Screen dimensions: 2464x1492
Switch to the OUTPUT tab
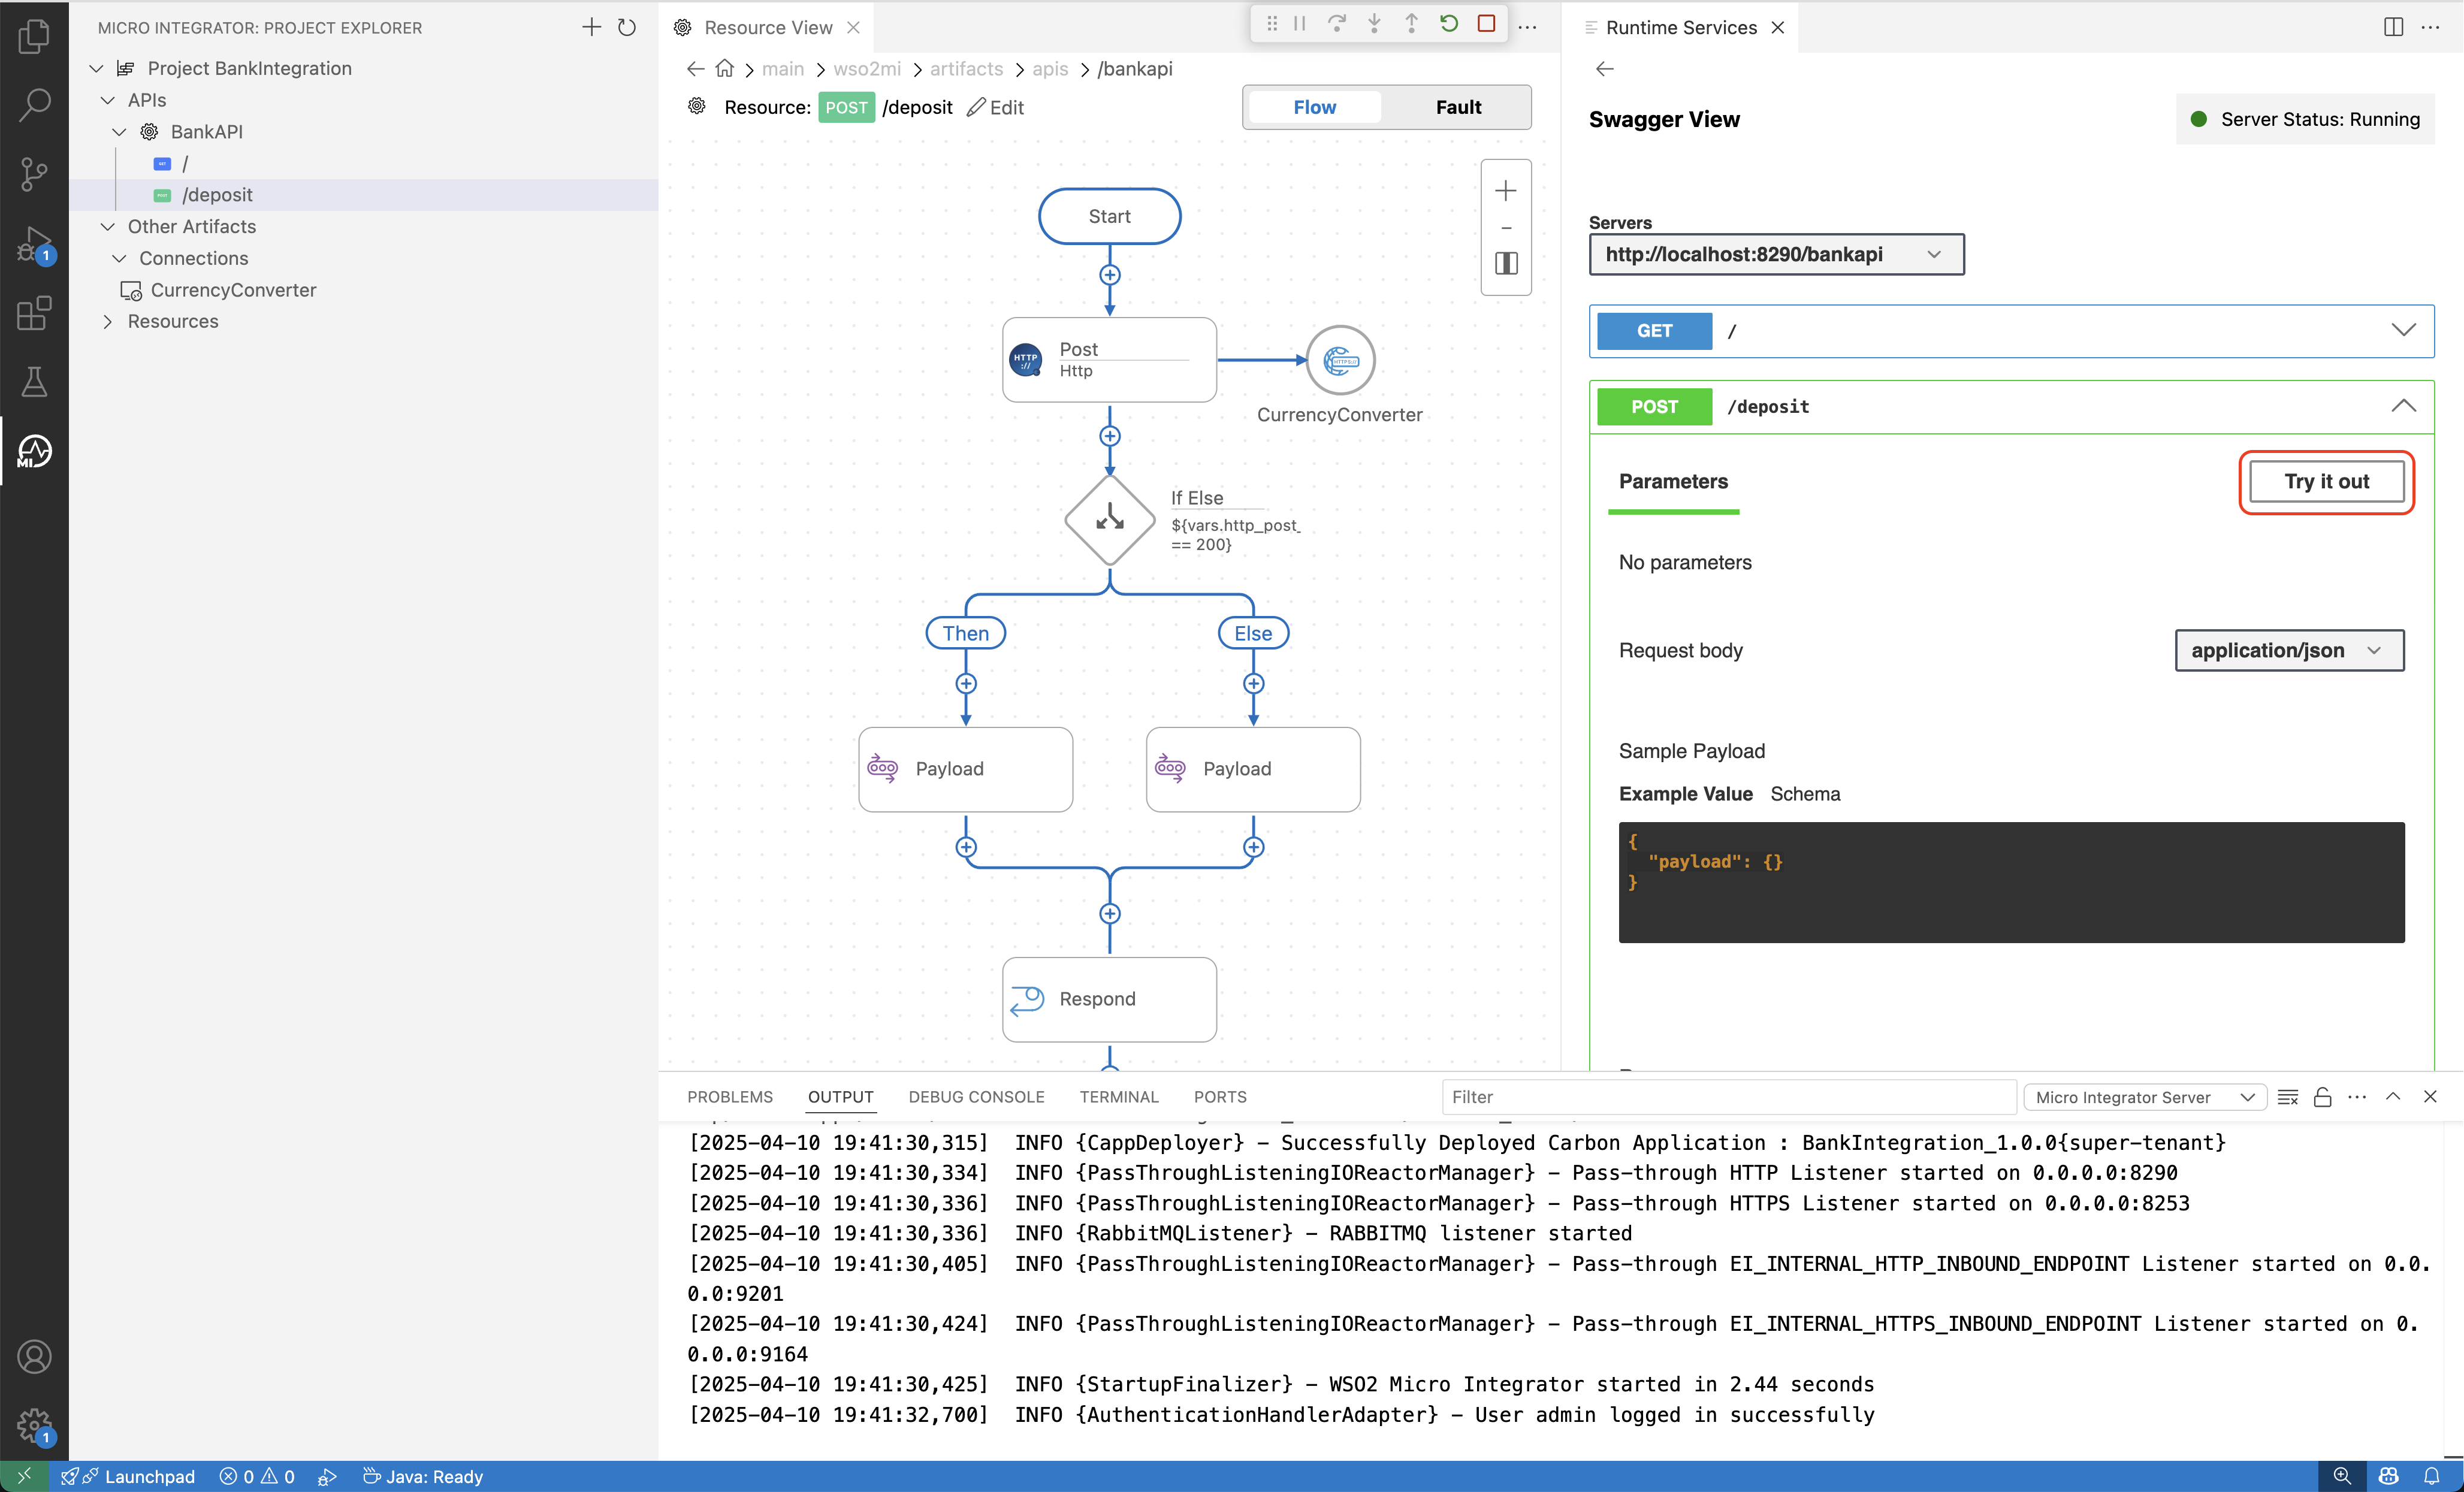(x=841, y=1097)
